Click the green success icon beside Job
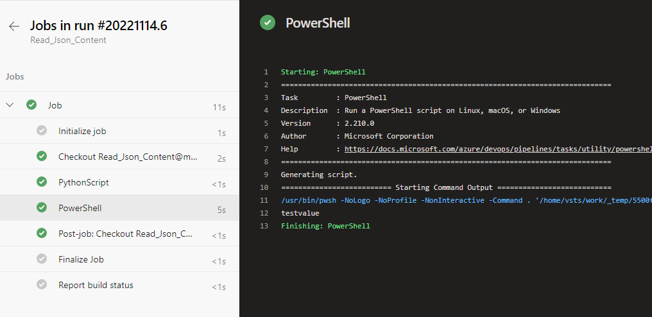This screenshot has width=652, height=317. pyautogui.click(x=31, y=105)
